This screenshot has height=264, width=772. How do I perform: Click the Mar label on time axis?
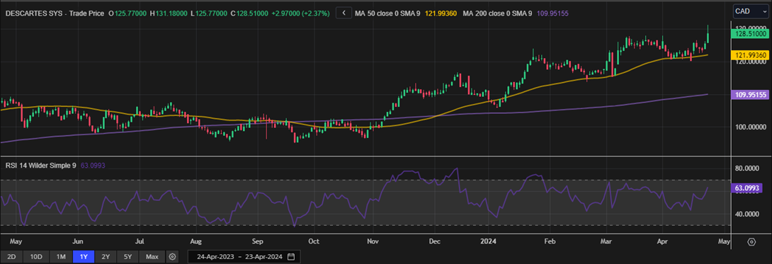click(606, 242)
